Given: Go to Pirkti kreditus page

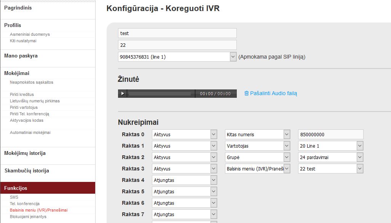Looking at the screenshot, I should [22, 94].
